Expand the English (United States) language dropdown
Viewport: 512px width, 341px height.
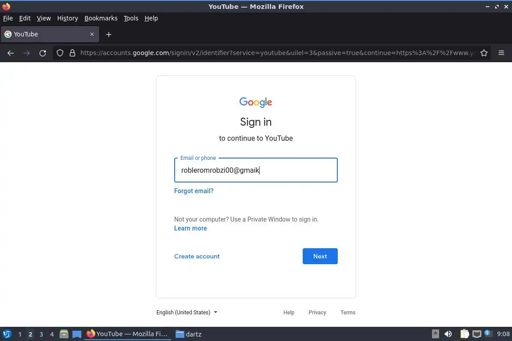point(187,312)
